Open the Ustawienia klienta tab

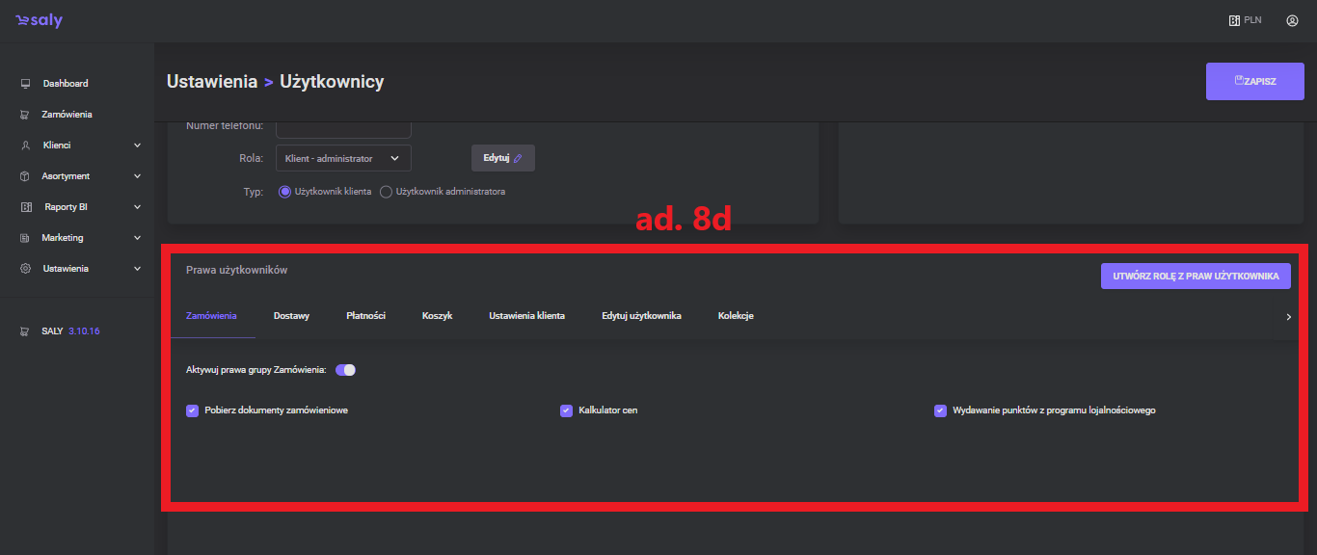pos(526,316)
